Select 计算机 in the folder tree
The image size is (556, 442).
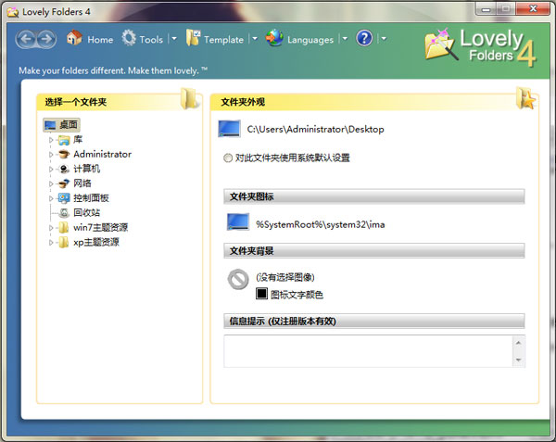pyautogui.click(x=86, y=169)
